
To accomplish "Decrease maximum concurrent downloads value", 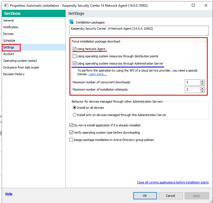I will pyautogui.click(x=202, y=84).
